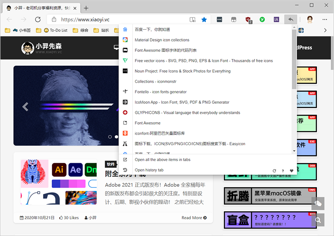Click the new tab plus button
This screenshot has width=334, height=236.
[x=86, y=8]
